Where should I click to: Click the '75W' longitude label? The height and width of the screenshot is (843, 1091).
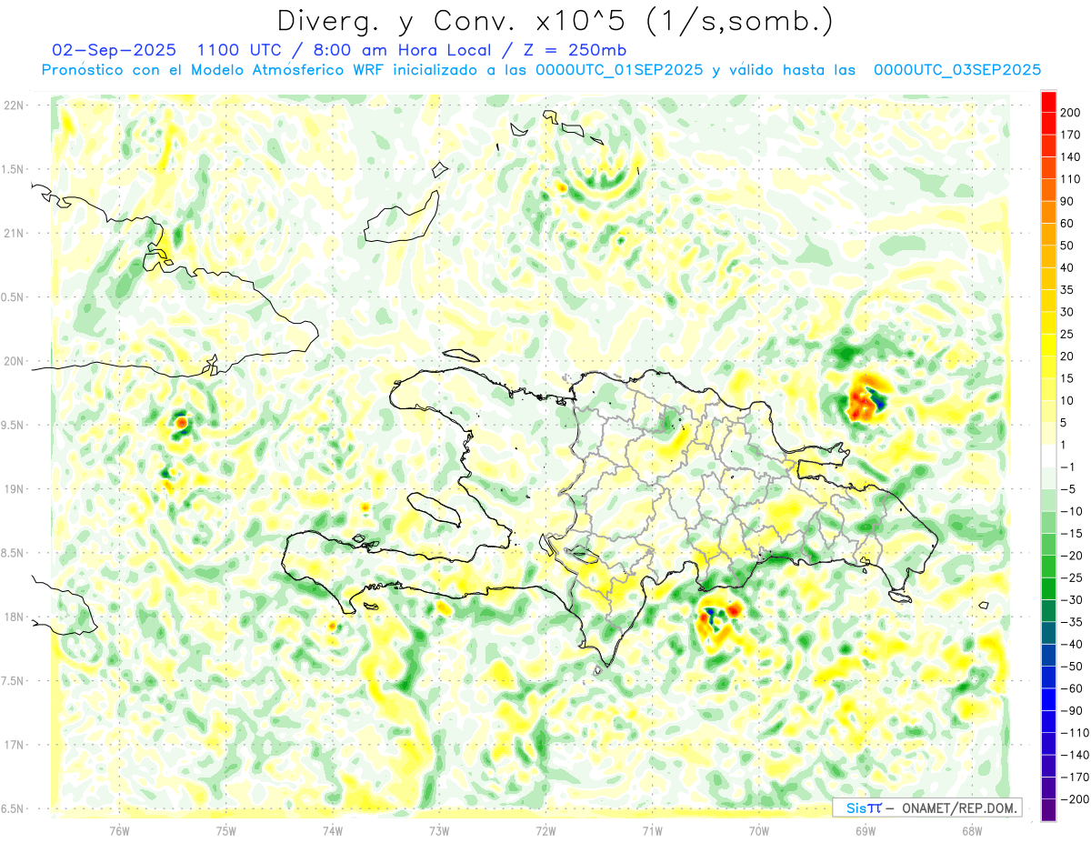226,830
